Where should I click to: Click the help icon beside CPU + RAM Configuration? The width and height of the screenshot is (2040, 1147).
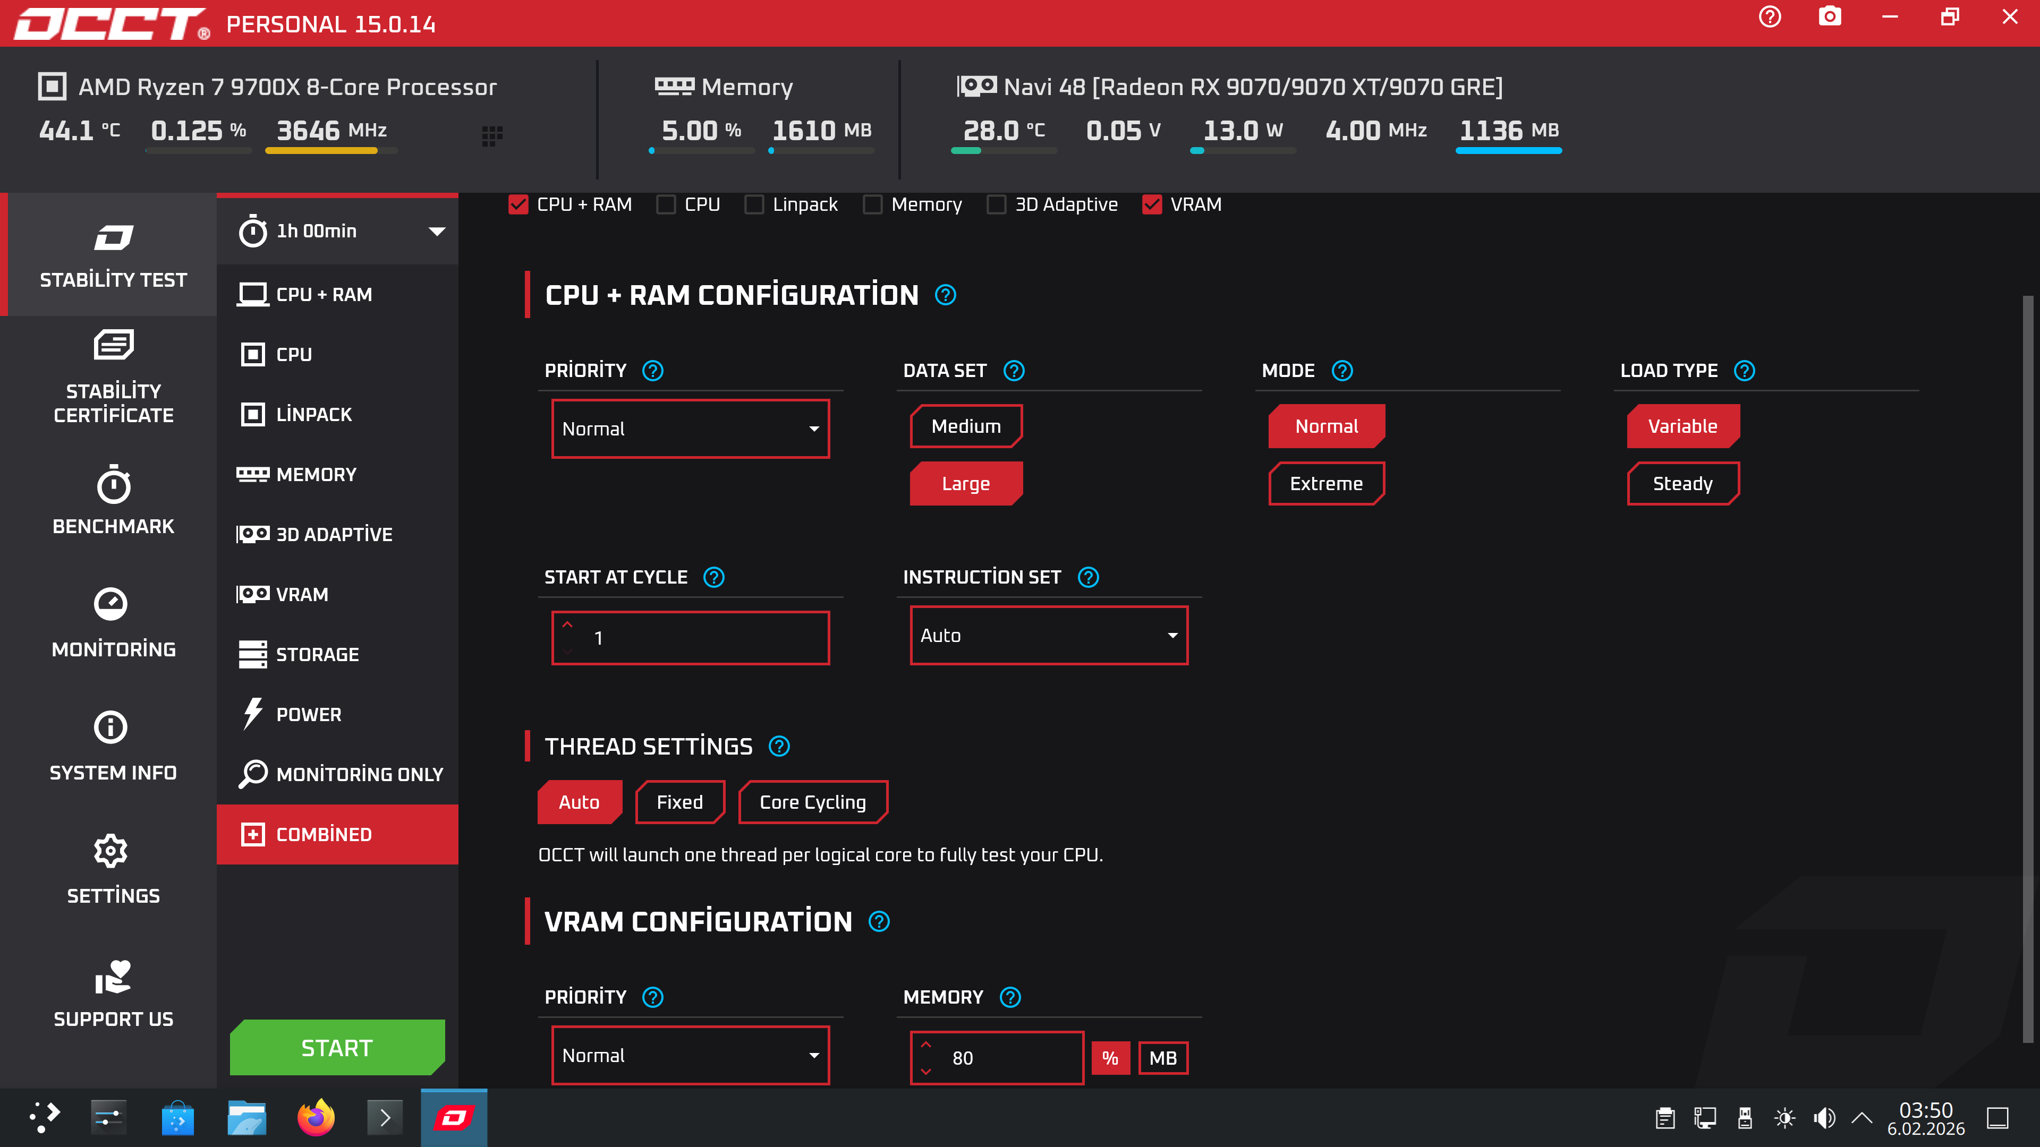click(946, 295)
